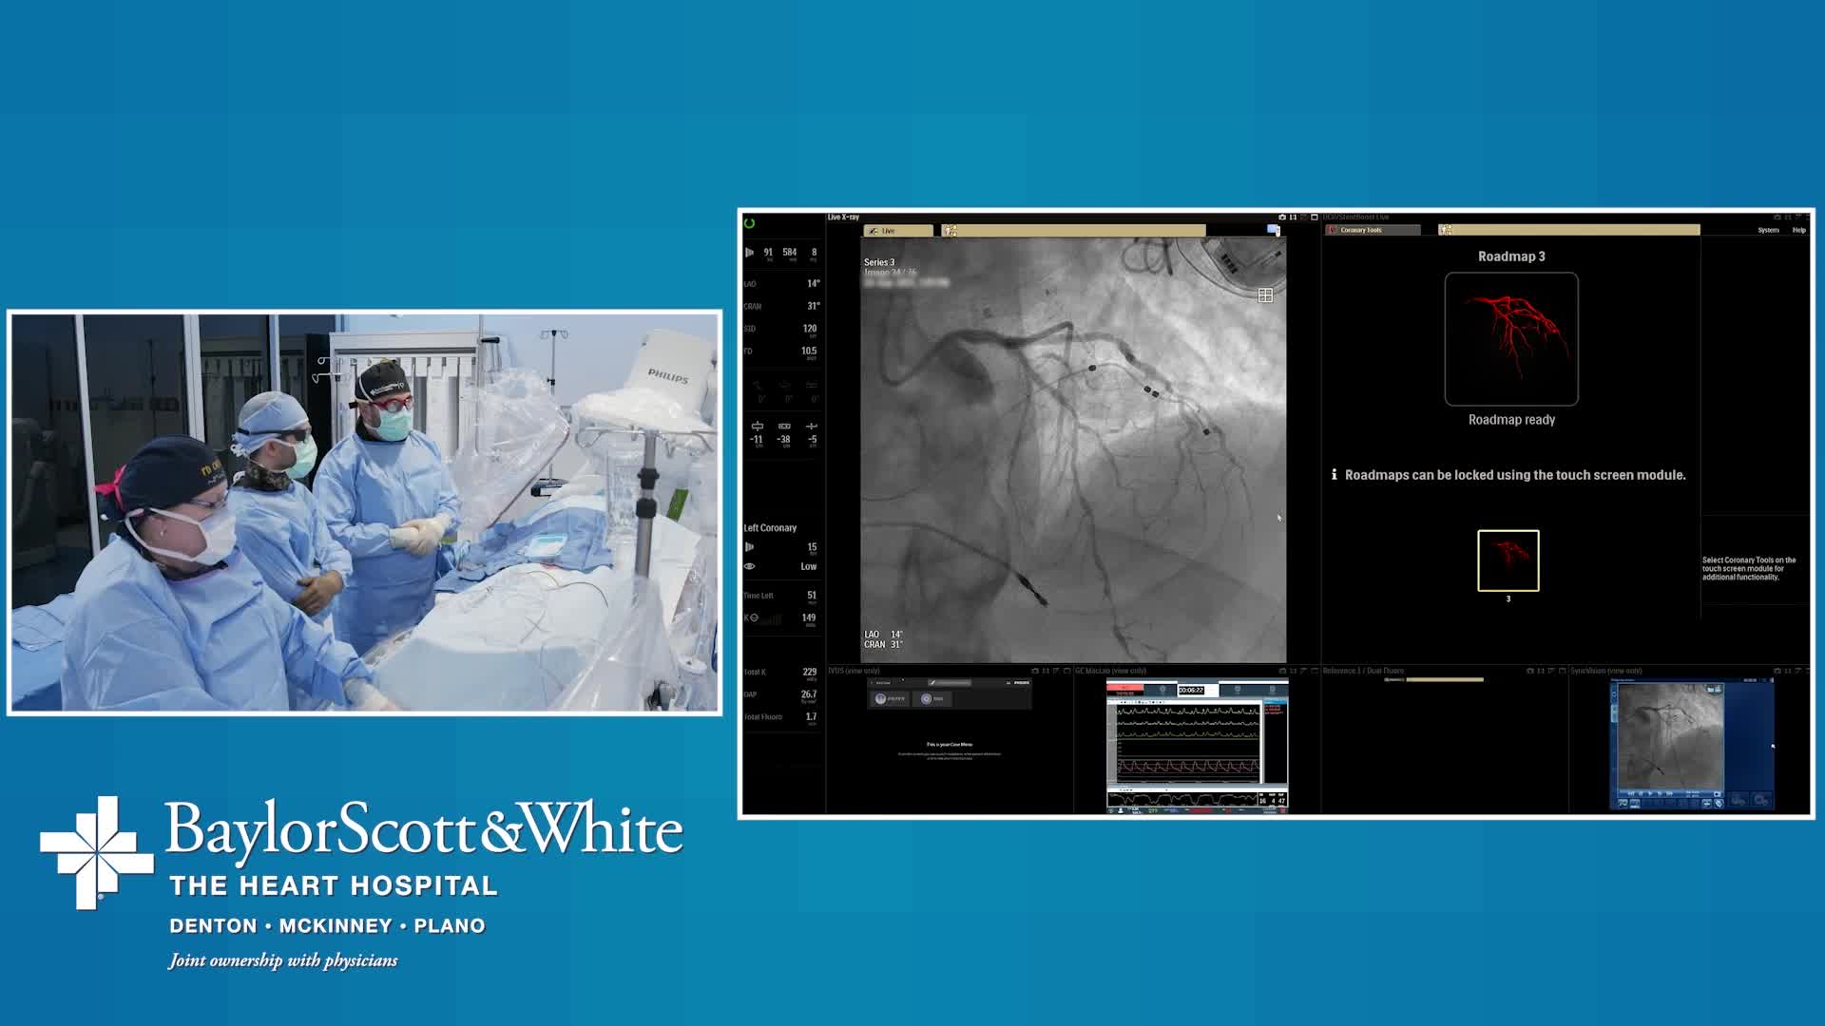Click the green system status circle icon
1825x1026 pixels.
click(749, 224)
